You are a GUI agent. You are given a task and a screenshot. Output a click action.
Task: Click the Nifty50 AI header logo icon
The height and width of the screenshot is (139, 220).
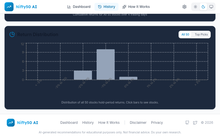point(9,7)
